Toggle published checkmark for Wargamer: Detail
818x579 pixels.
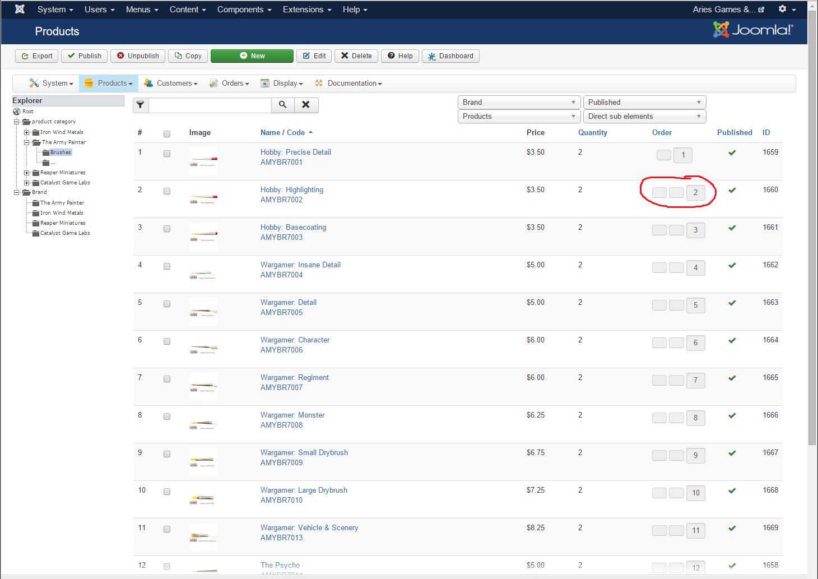coord(732,303)
